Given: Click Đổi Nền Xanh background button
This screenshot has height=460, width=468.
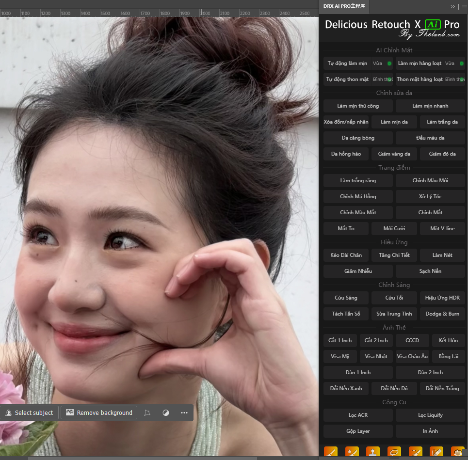Looking at the screenshot, I should (x=346, y=388).
